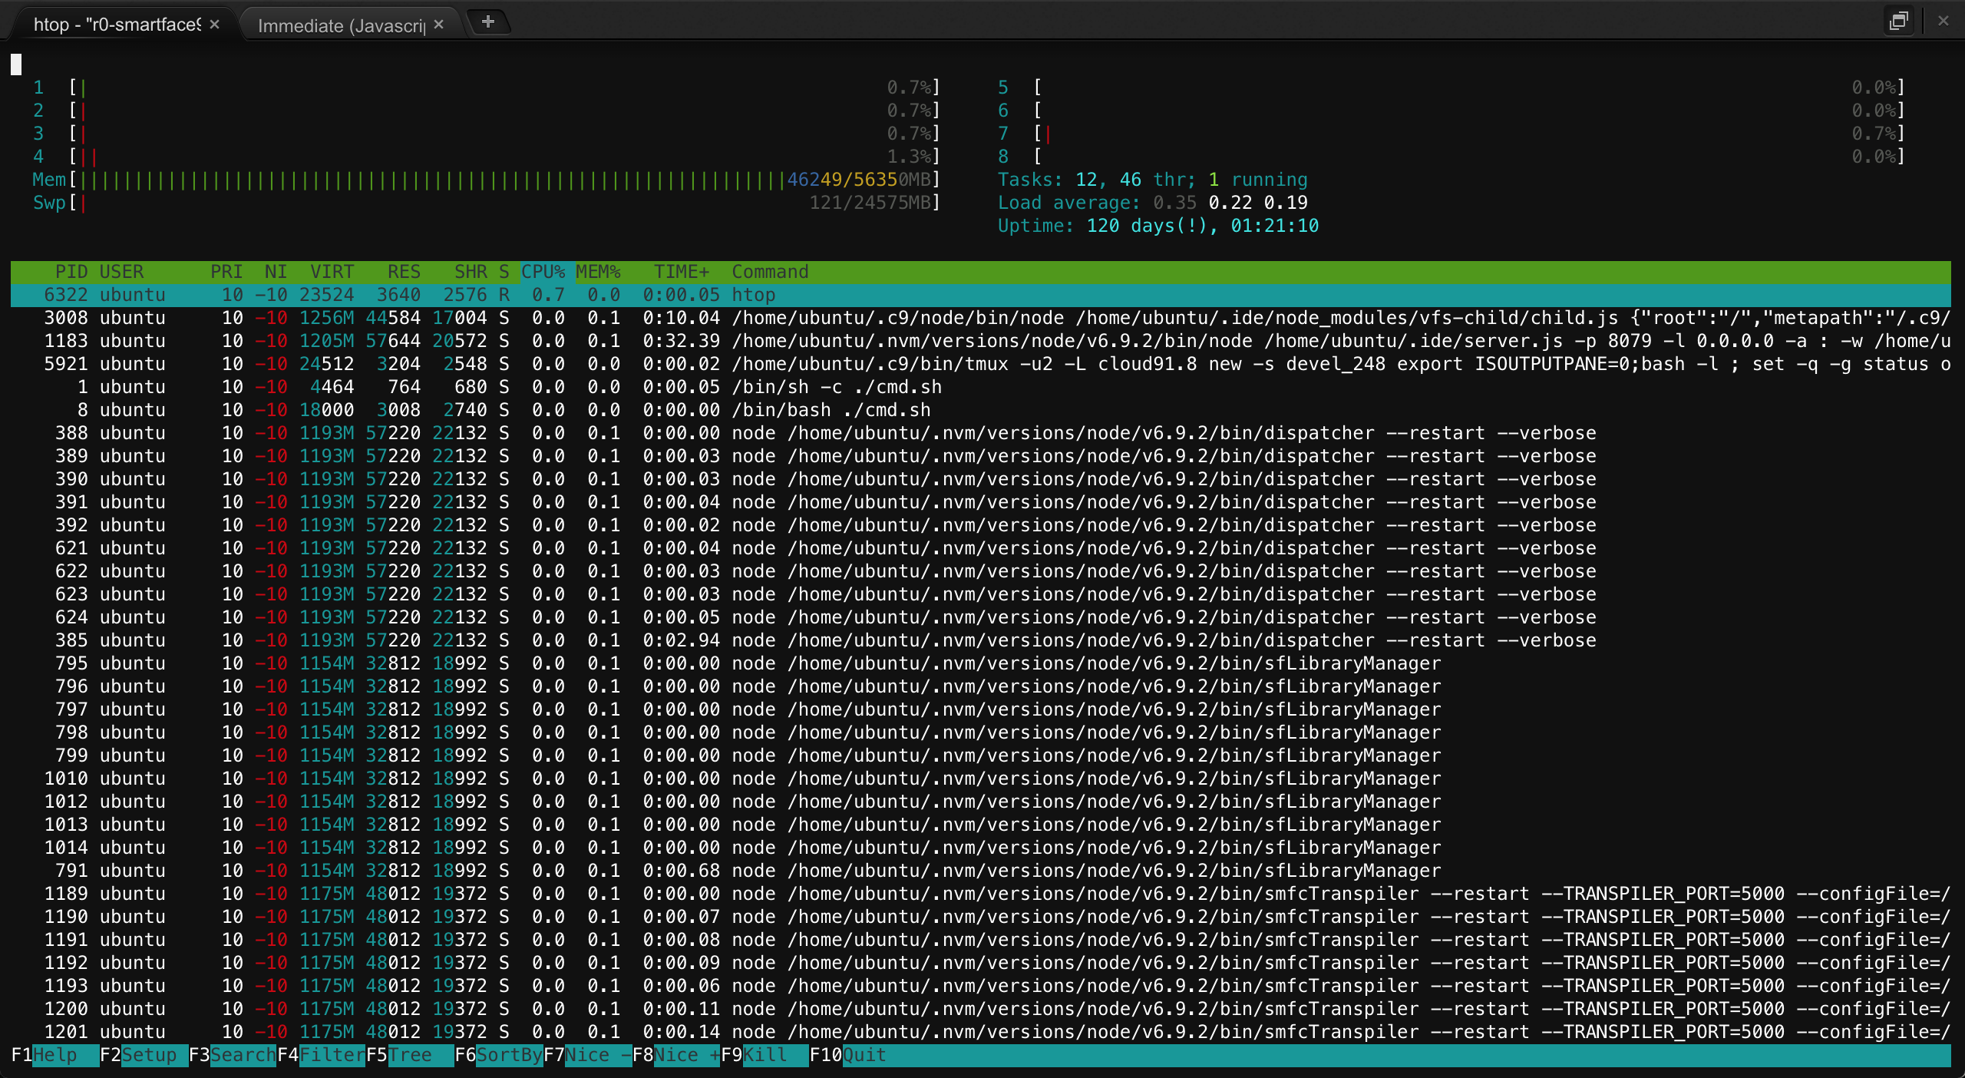Image resolution: width=1965 pixels, height=1078 pixels.
Task: Open a new terminal tab with plus icon
Action: tap(487, 22)
